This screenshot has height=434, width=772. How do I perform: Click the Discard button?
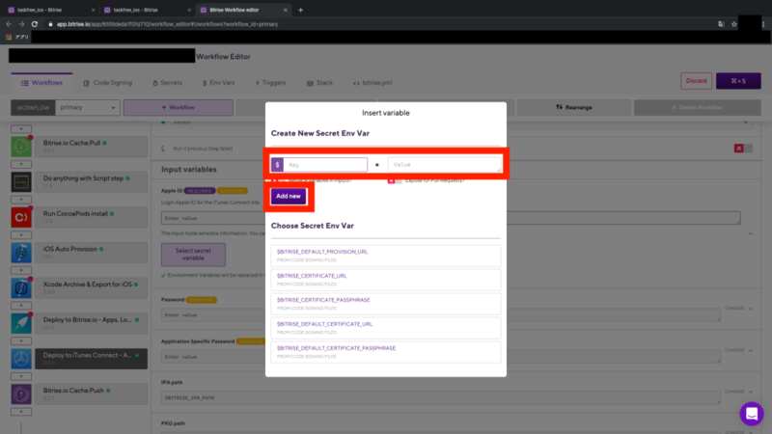pos(696,81)
